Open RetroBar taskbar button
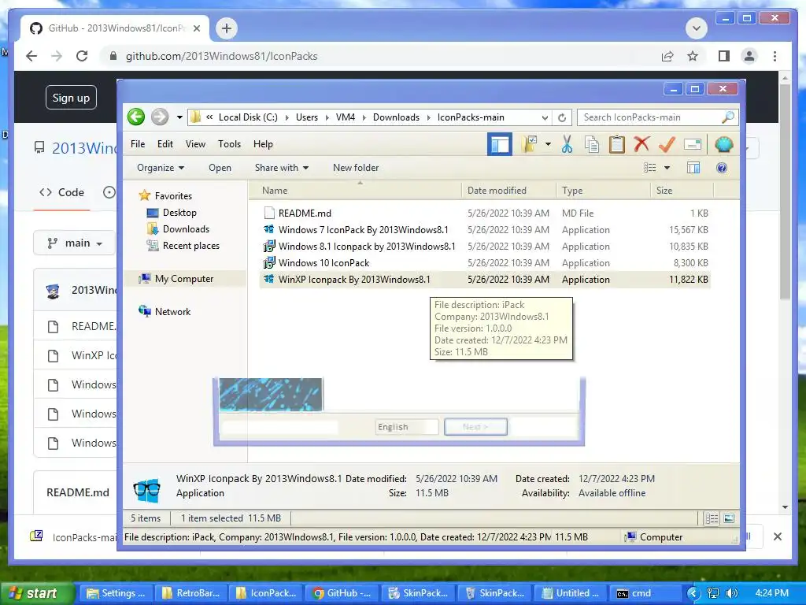 click(190, 593)
